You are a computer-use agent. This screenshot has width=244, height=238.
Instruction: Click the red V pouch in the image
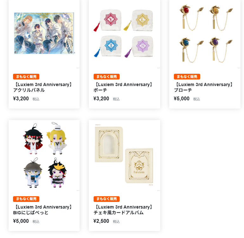108,20
